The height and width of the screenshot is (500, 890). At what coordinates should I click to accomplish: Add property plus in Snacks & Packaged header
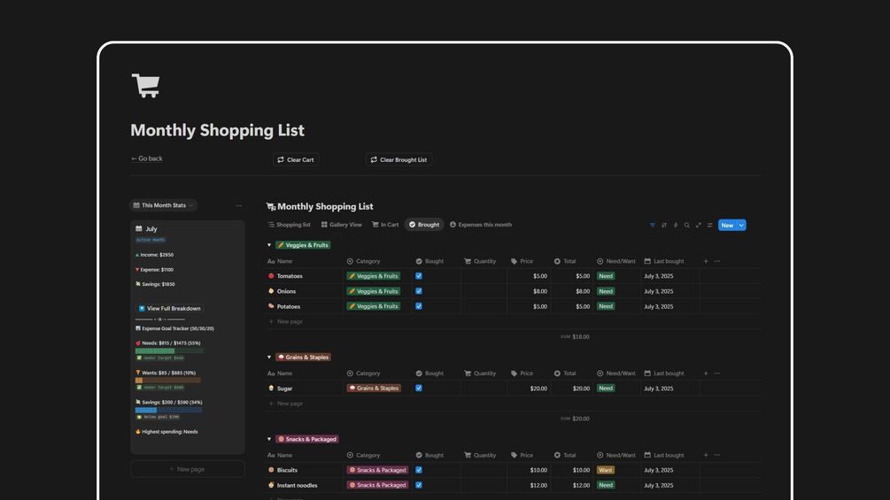click(x=706, y=455)
